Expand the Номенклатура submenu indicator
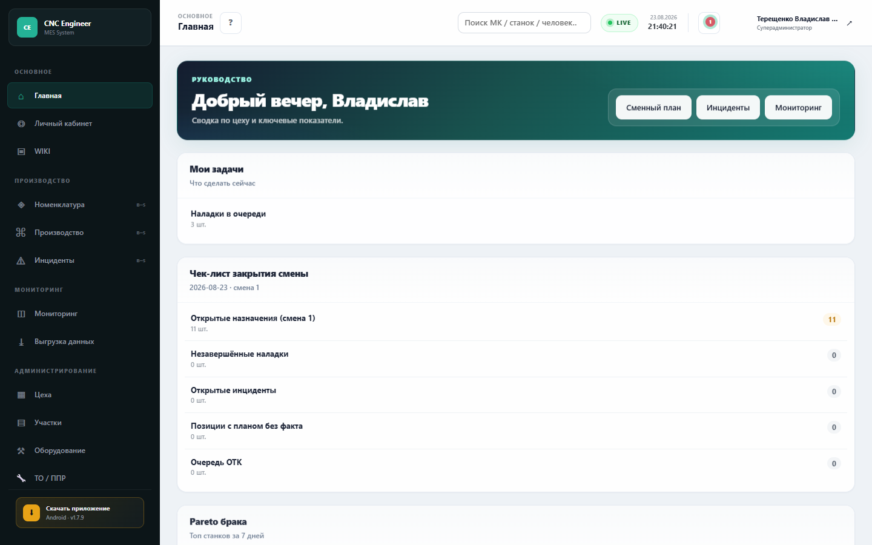The height and width of the screenshot is (545, 872). pos(141,205)
